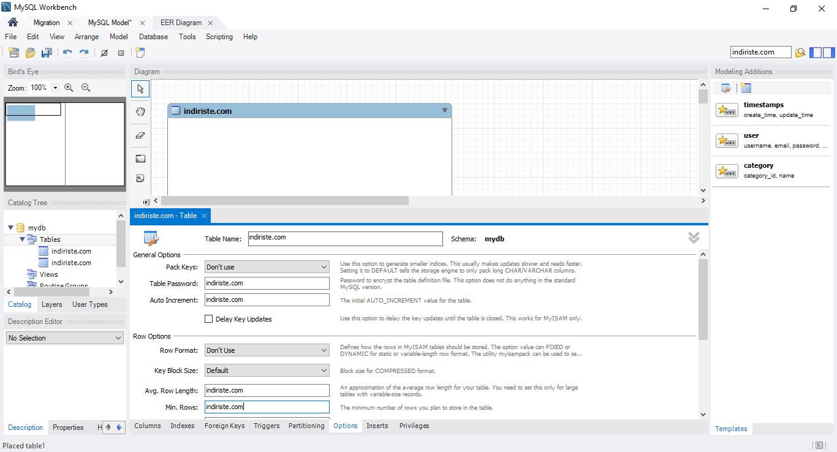Zoom out using the magnifier minus icon
837x452 pixels.
tap(86, 88)
